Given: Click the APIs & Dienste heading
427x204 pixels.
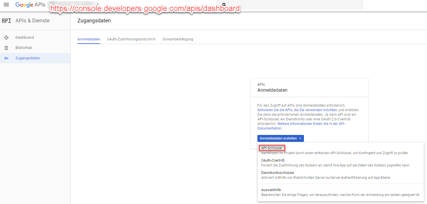Looking at the screenshot, I should pyautogui.click(x=32, y=21).
